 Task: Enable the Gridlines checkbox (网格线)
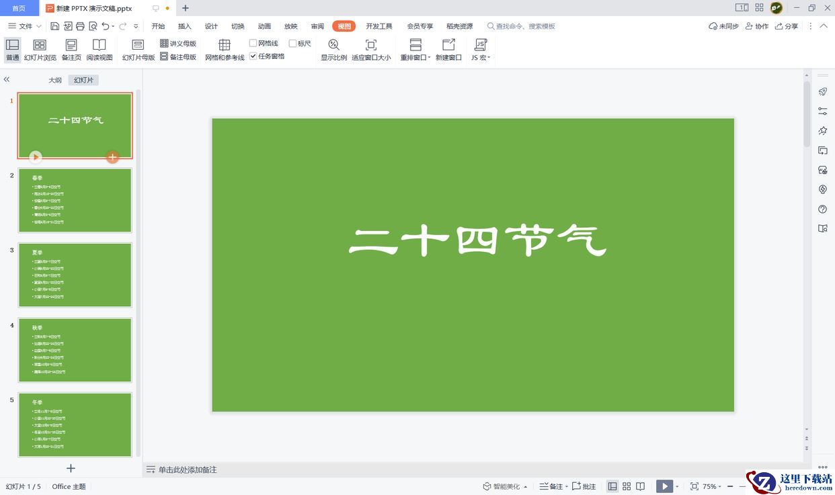click(x=253, y=43)
